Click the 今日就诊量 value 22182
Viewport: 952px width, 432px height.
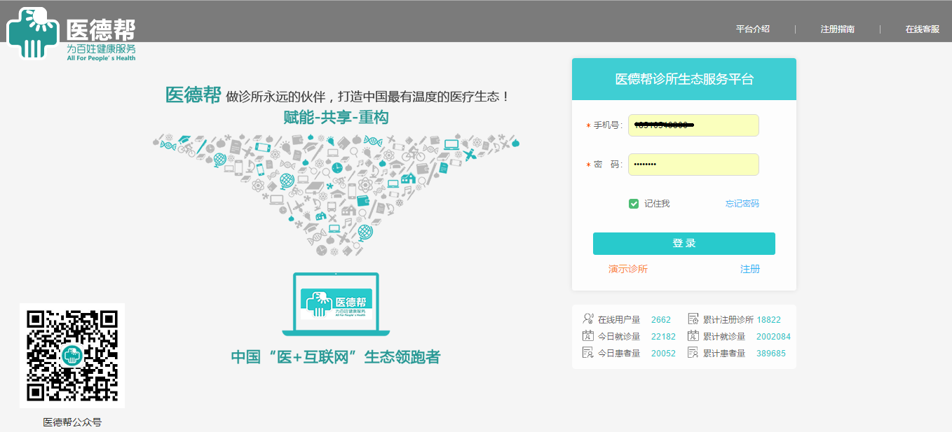(664, 337)
